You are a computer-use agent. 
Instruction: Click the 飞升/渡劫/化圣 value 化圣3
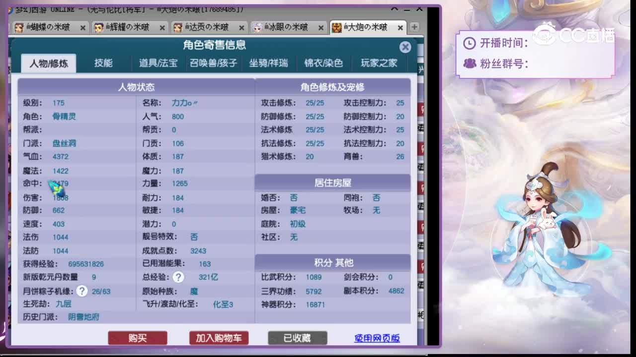(223, 304)
